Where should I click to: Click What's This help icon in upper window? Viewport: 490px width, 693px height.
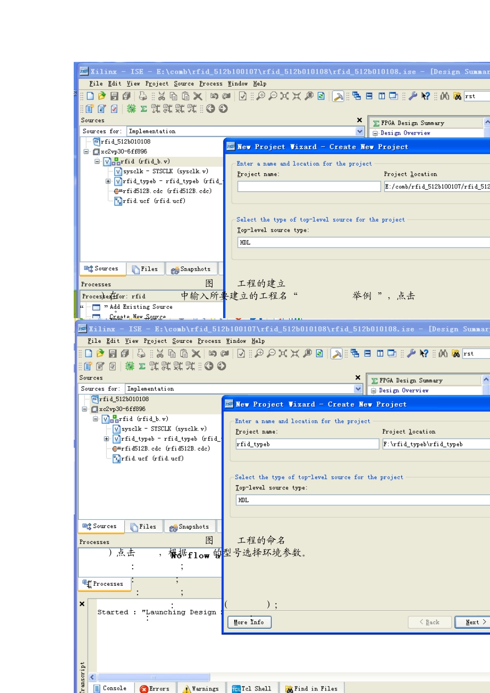(426, 96)
